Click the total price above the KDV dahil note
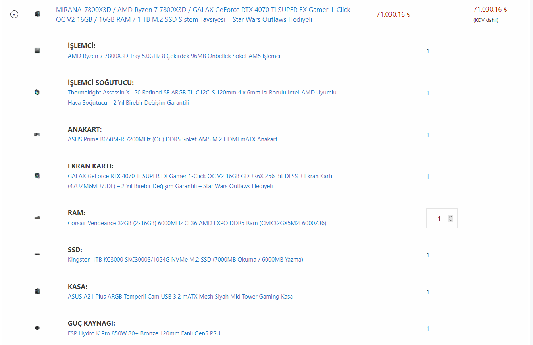The width and height of the screenshot is (533, 345). coord(491,9)
